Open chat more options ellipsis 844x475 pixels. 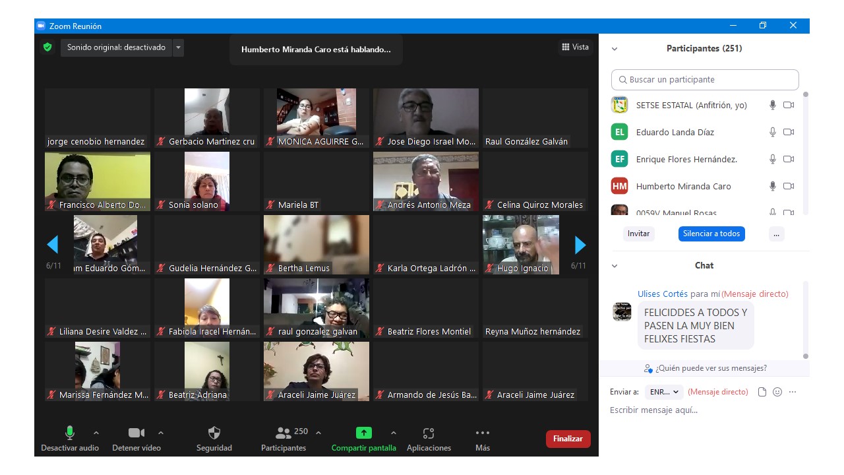point(793,392)
